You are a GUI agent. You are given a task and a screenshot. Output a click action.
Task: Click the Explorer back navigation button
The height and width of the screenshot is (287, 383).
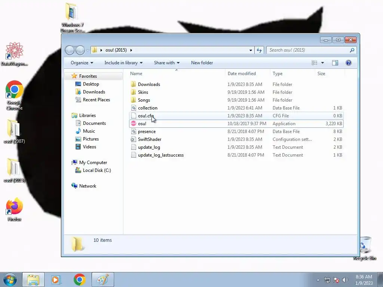pyautogui.click(x=70, y=50)
